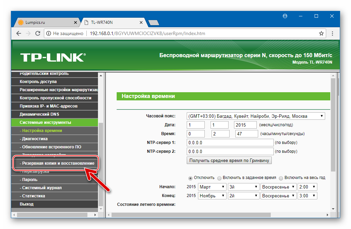Click 'Получить среднее время по Гринвичу' button
The image size is (351, 229).
[x=229, y=160]
